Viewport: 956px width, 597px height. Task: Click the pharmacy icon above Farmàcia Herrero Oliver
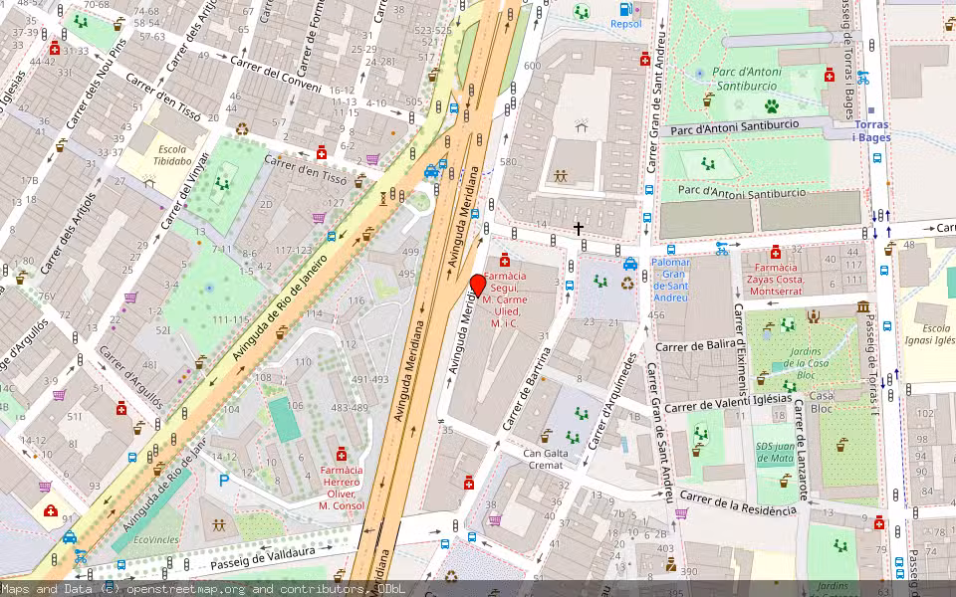pyautogui.click(x=342, y=454)
